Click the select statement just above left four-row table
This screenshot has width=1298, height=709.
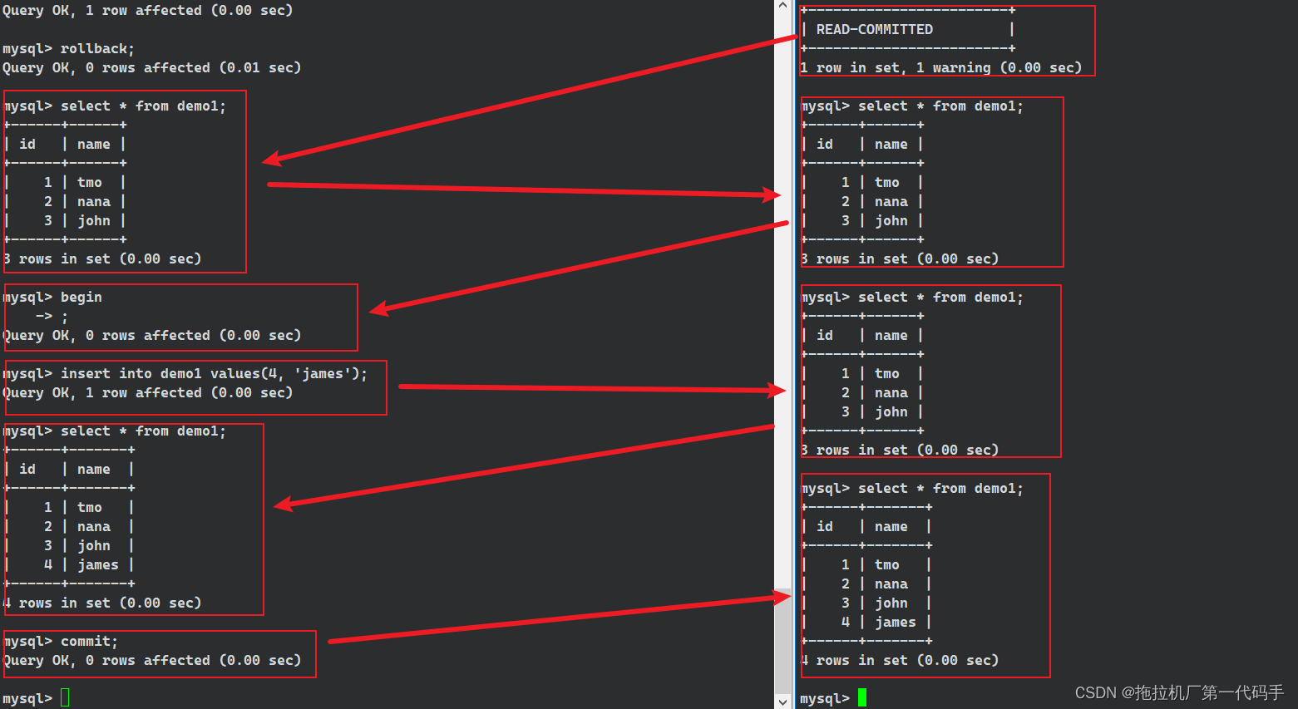(114, 431)
